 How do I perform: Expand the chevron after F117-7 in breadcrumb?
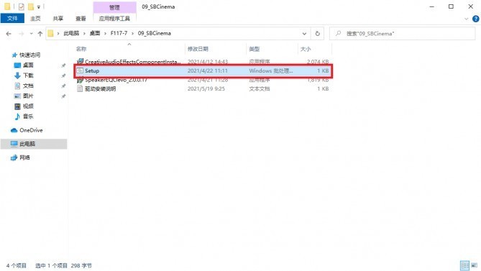[x=132, y=33]
